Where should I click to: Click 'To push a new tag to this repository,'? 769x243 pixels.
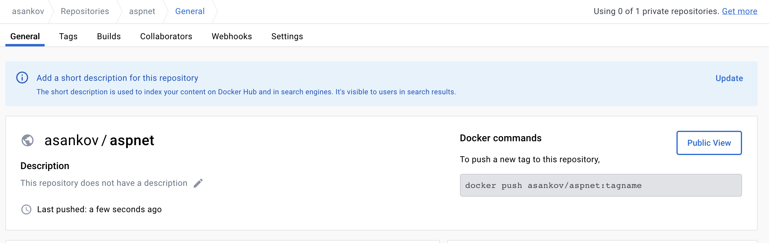pos(530,159)
